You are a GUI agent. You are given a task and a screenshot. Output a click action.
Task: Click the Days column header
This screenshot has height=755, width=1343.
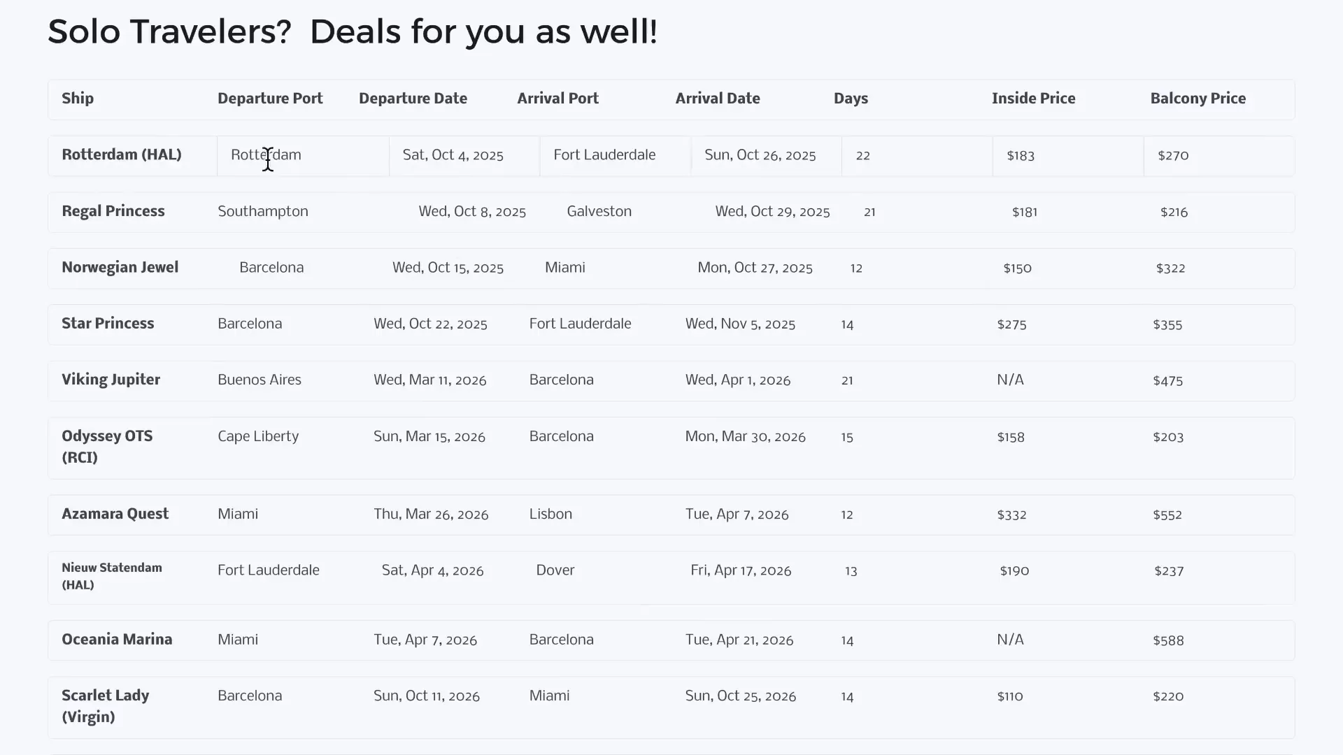click(x=851, y=99)
